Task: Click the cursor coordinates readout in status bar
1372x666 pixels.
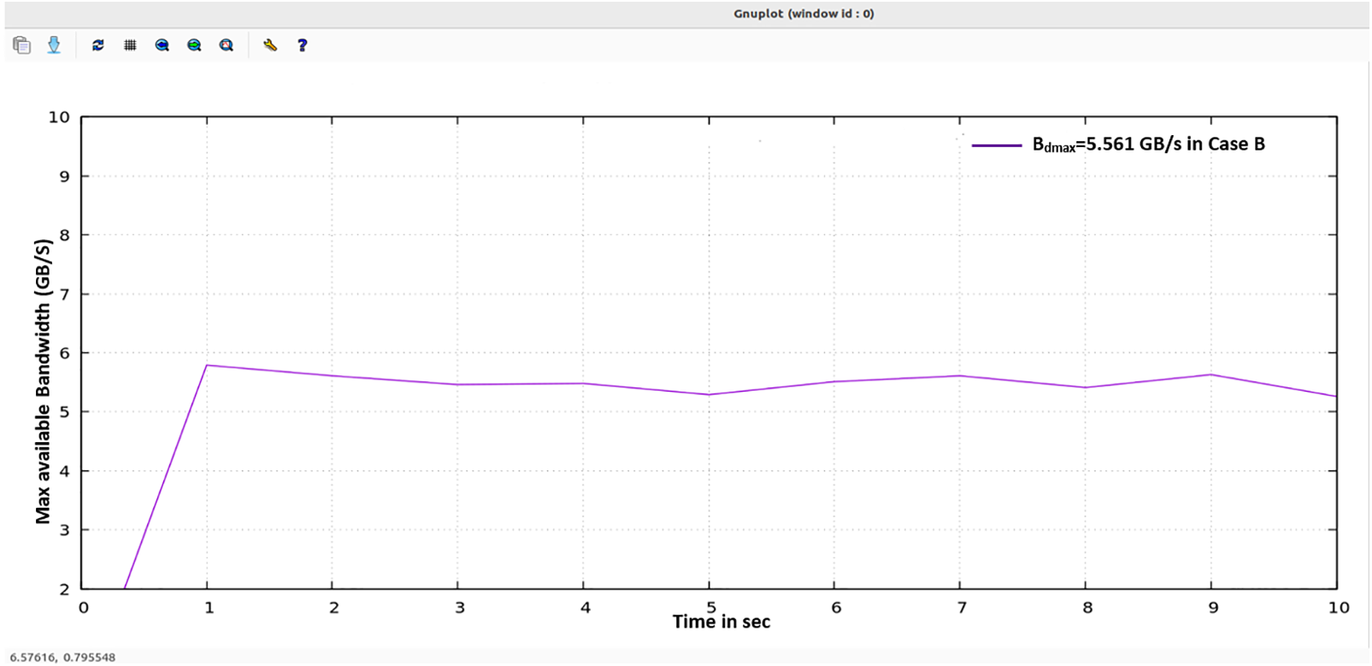Action: pyautogui.click(x=62, y=657)
